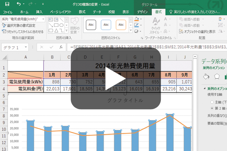Click the shape fill paint bucket icon
227x151 pixels.
tap(137, 19)
